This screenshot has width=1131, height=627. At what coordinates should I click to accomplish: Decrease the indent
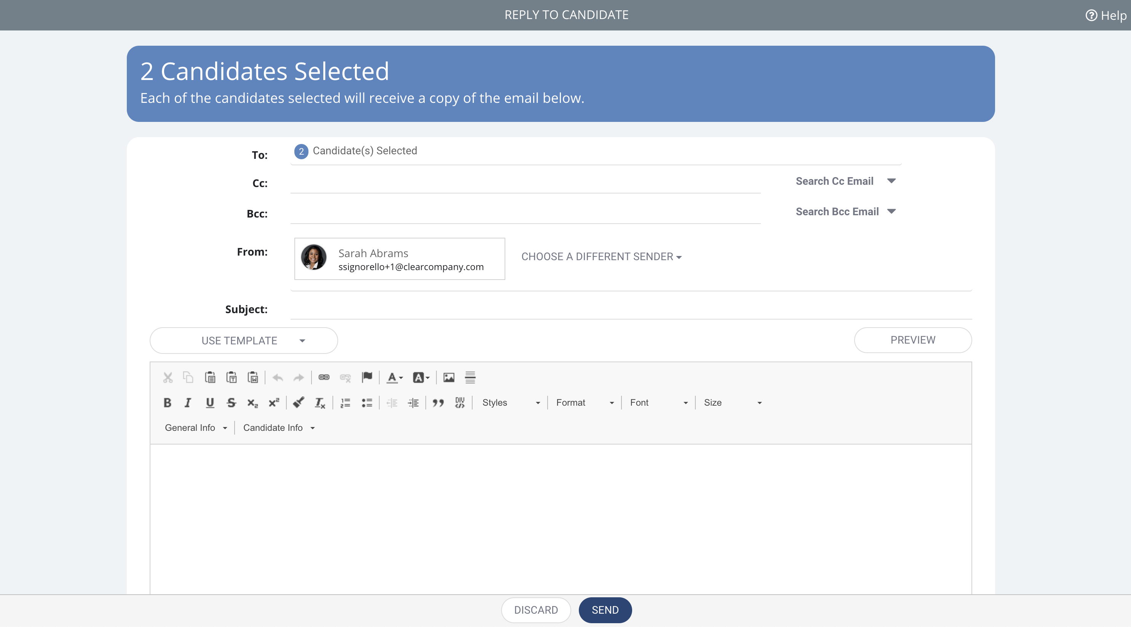click(x=391, y=403)
